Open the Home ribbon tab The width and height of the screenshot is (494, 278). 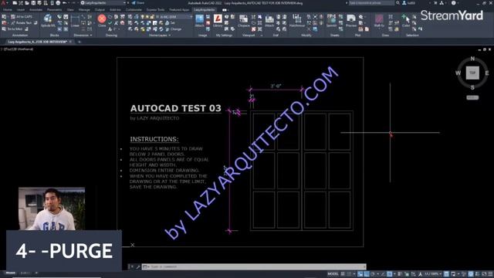pos(8,10)
